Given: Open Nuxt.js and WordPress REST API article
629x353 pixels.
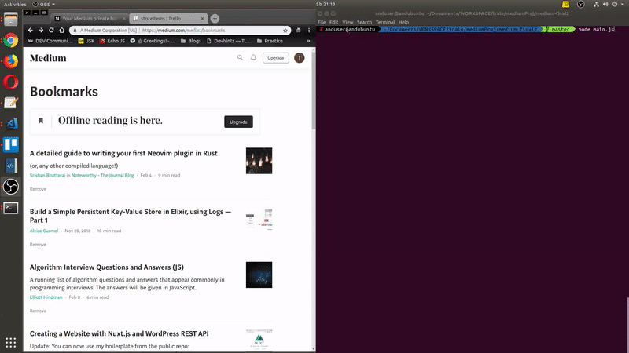Looking at the screenshot, I should 120,333.
